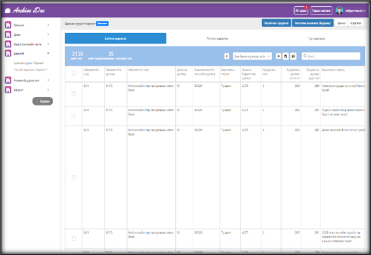Click the small square icon left of dropdown
The image size is (371, 255).
[226, 56]
